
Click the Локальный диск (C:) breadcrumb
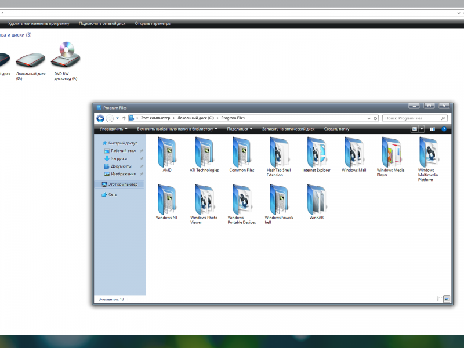[195, 118]
